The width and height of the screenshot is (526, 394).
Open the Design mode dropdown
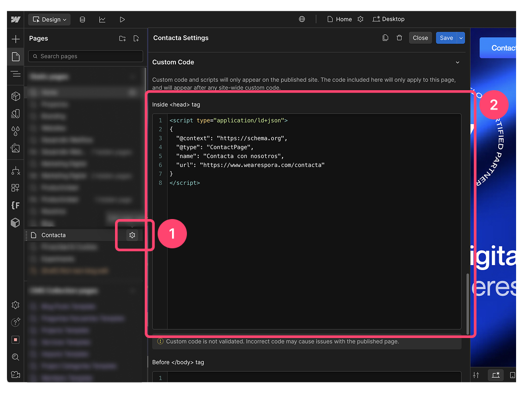pos(49,19)
